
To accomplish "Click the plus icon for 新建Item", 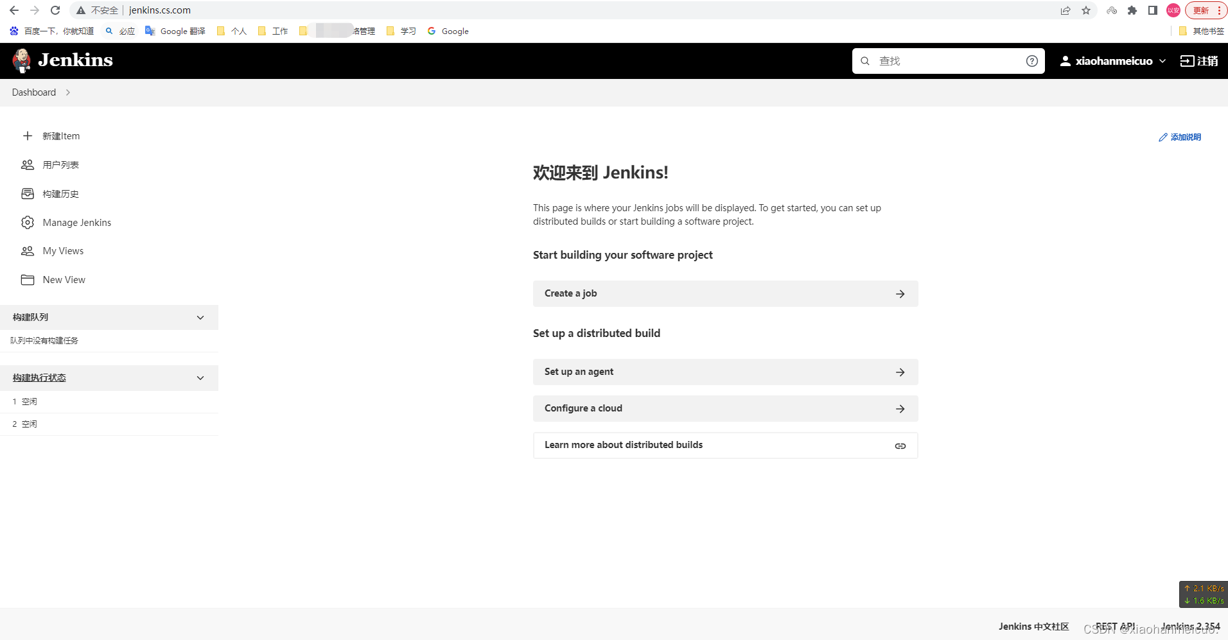I will [x=28, y=136].
